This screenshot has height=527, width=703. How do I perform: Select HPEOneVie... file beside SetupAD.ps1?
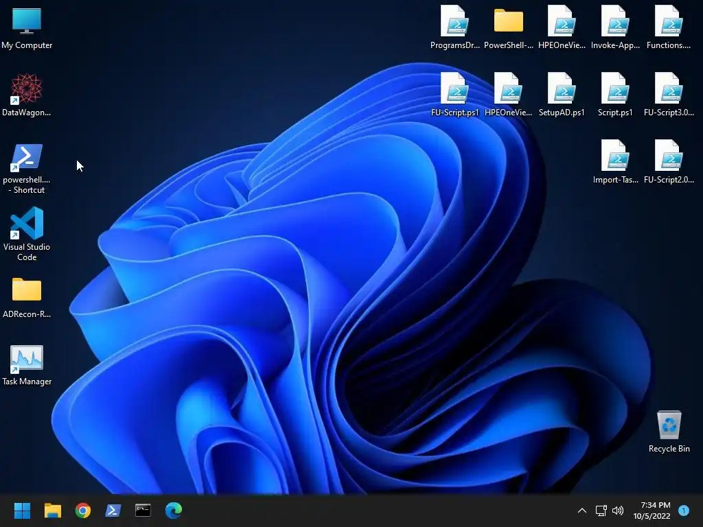point(509,94)
